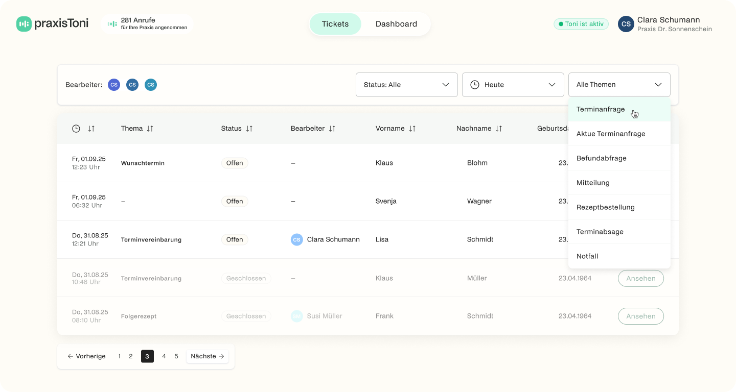
Task: Switch to the Dashboard tab
Action: [396, 24]
